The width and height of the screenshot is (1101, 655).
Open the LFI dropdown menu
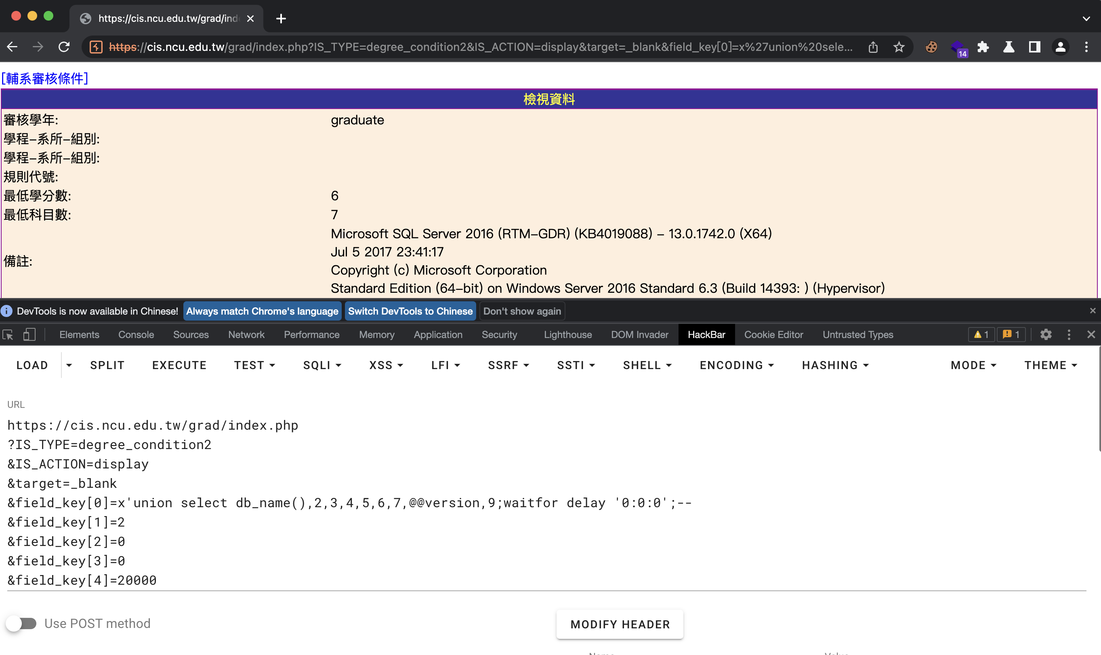(x=446, y=365)
